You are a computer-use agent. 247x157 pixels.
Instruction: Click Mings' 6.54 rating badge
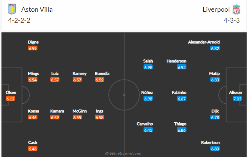[33, 80]
